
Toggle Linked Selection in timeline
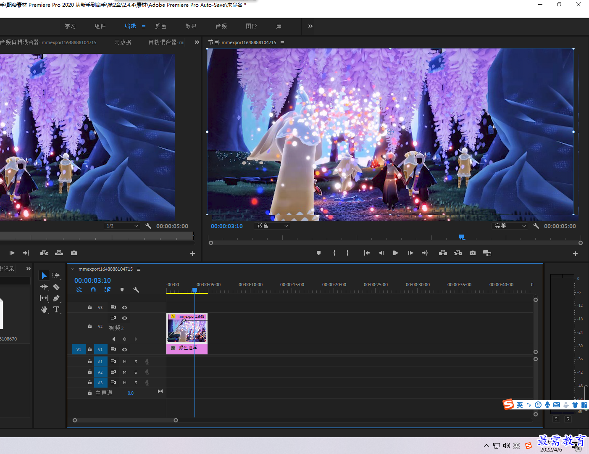click(x=108, y=290)
